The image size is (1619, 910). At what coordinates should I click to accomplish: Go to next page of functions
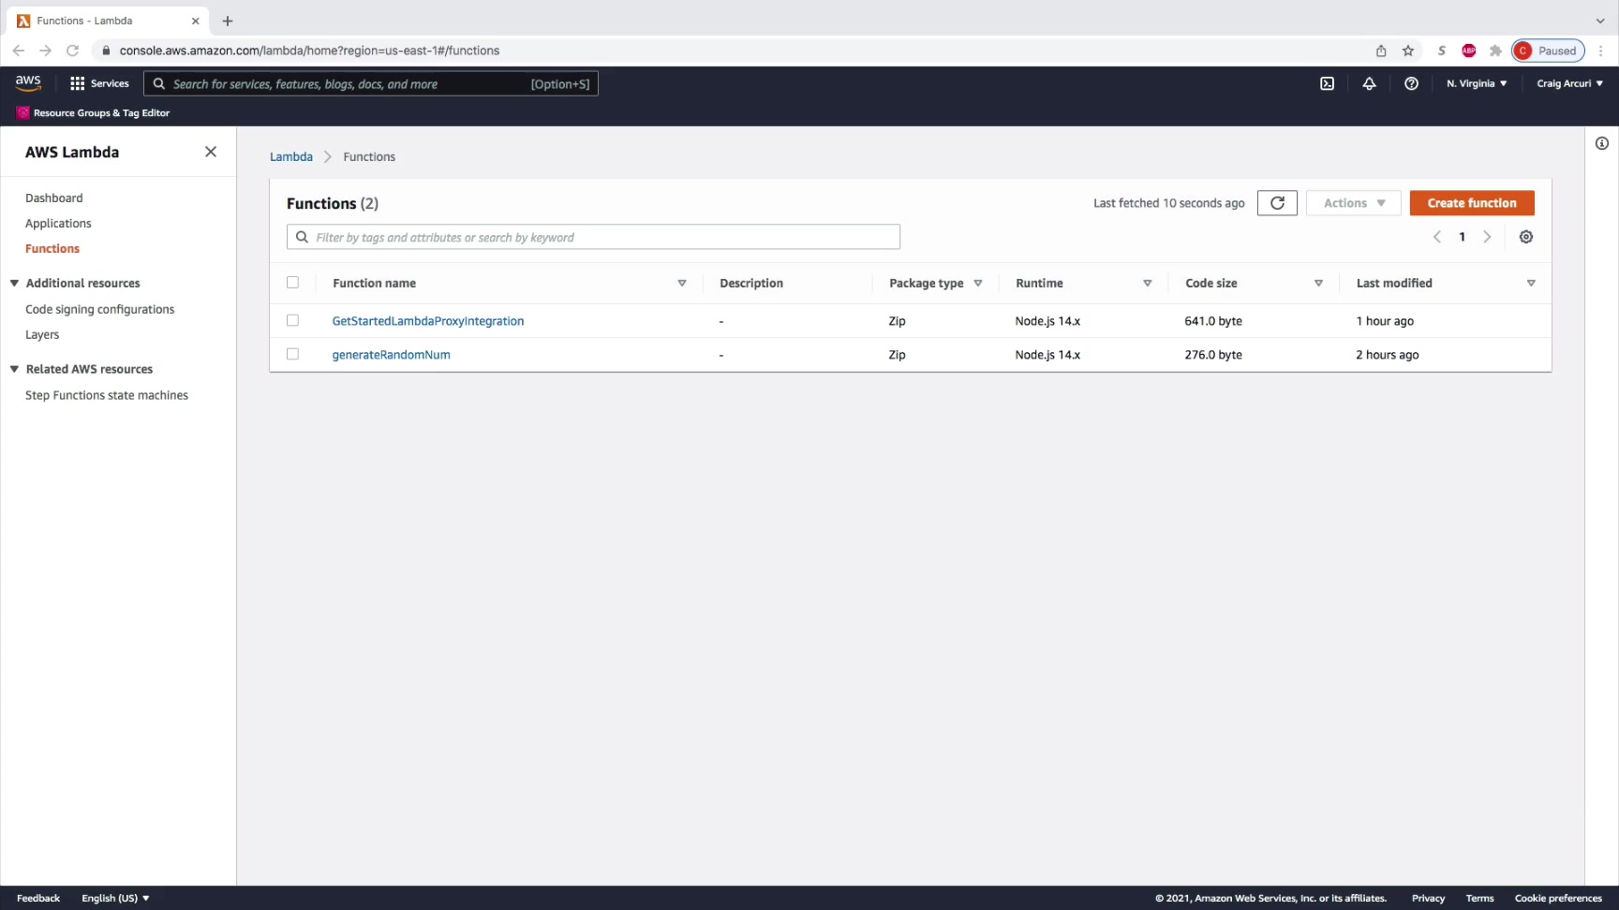(1487, 237)
